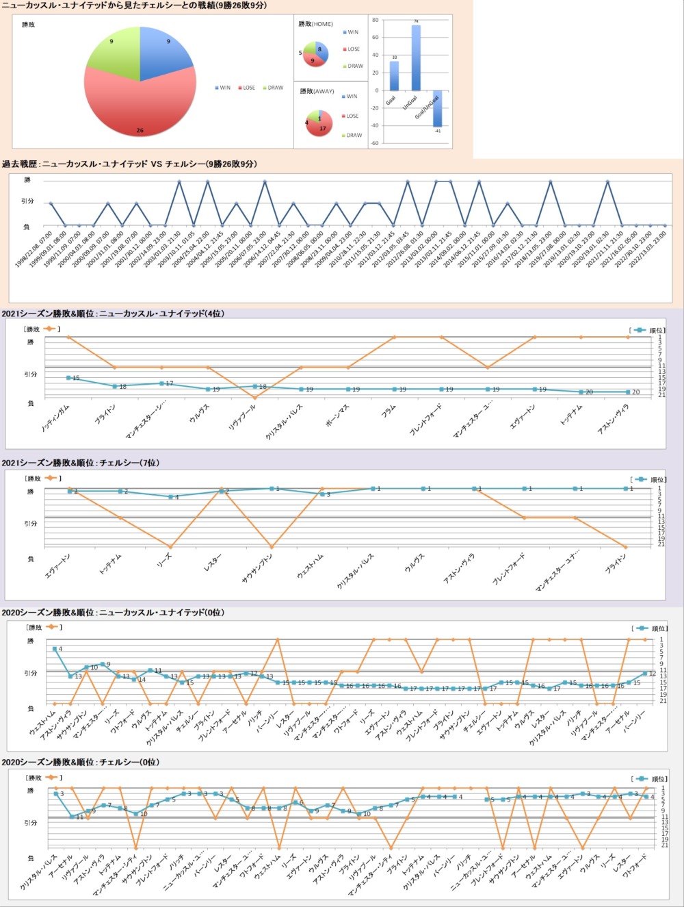
Task: Click teal 順位 legend marker in 2021 Chelsea chart
Action: [x=641, y=479]
